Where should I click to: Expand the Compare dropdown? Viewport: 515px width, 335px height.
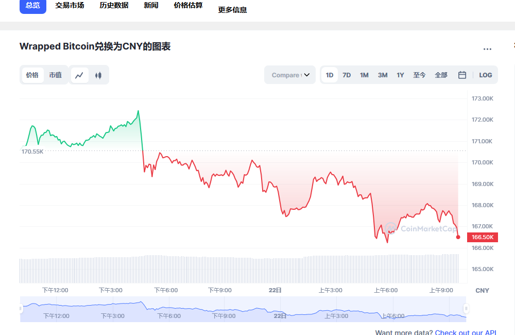(x=290, y=75)
